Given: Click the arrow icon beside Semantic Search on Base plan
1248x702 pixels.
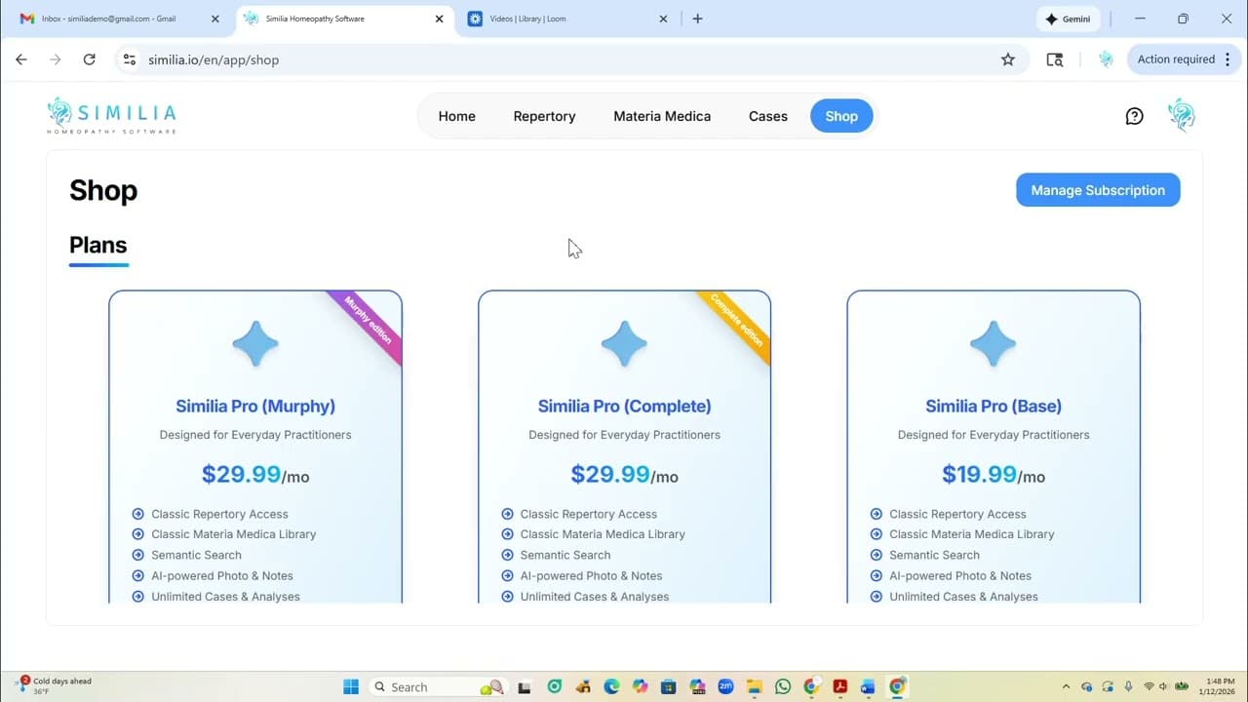Looking at the screenshot, I should tap(877, 555).
